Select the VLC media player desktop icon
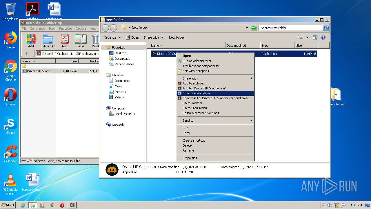Image resolution: width=371 pixels, height=209 pixels. click(10, 184)
